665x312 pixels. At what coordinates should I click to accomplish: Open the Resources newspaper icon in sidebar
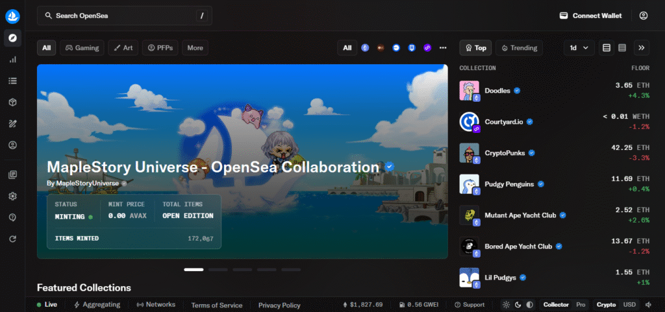13,174
